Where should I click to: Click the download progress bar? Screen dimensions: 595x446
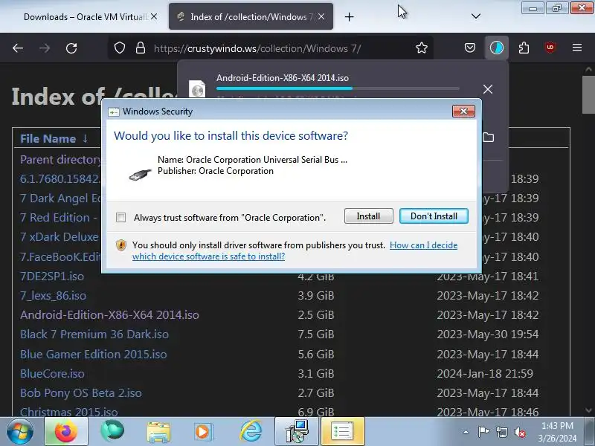click(338, 88)
